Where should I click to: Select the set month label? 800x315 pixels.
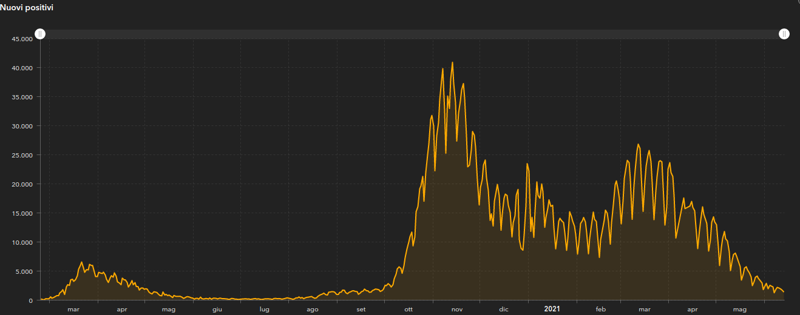pos(361,310)
